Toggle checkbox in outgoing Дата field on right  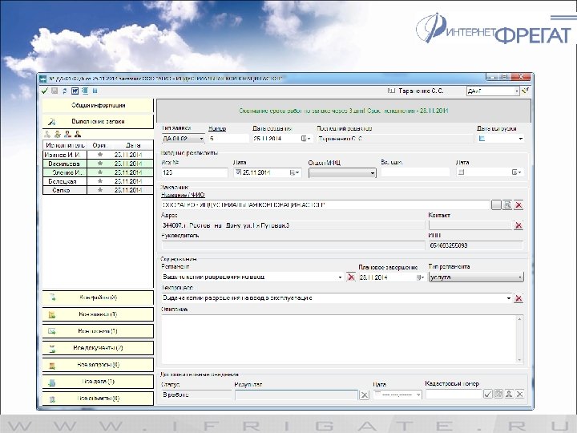(462, 172)
